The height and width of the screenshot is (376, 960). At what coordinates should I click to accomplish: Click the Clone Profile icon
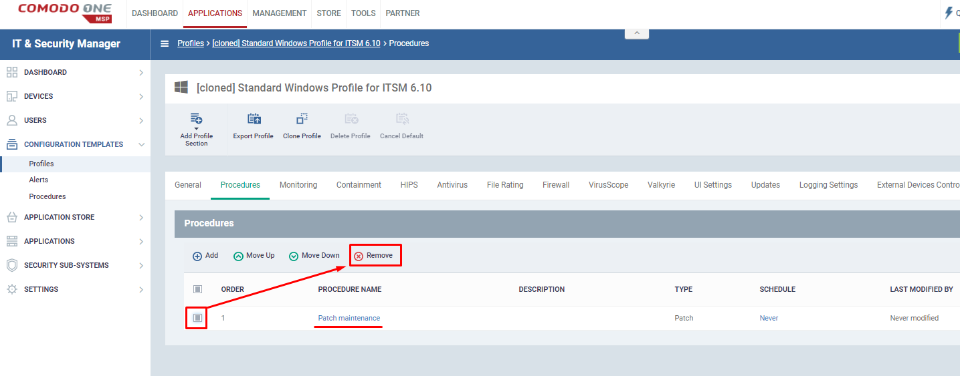pyautogui.click(x=302, y=119)
